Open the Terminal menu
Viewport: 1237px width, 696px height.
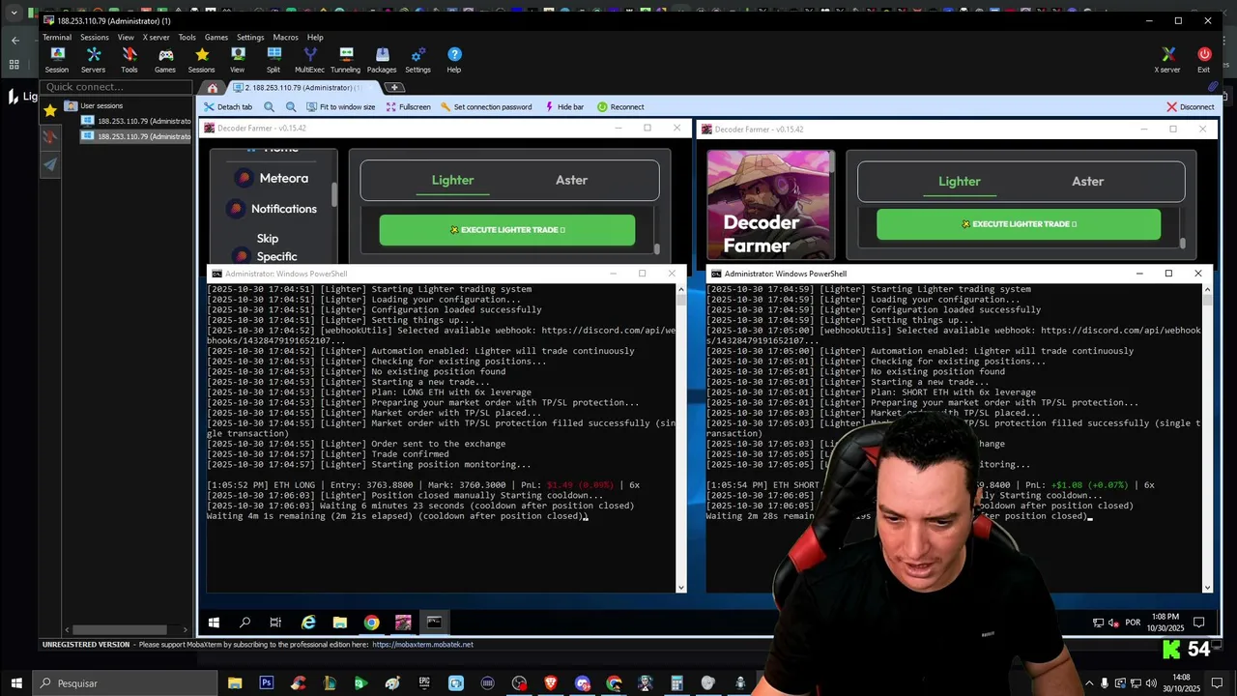pyautogui.click(x=57, y=37)
